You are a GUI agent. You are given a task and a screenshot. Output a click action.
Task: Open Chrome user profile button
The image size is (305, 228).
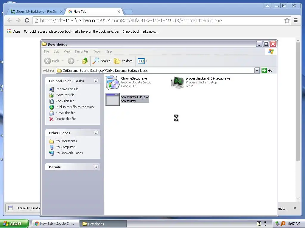pos(267,6)
